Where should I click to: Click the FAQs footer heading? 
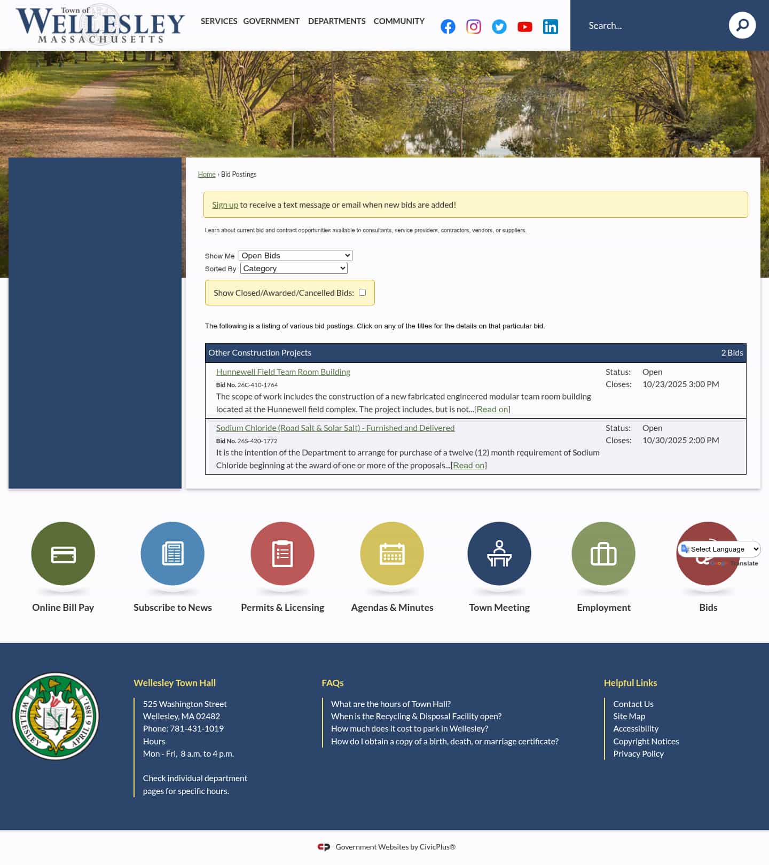tap(332, 683)
